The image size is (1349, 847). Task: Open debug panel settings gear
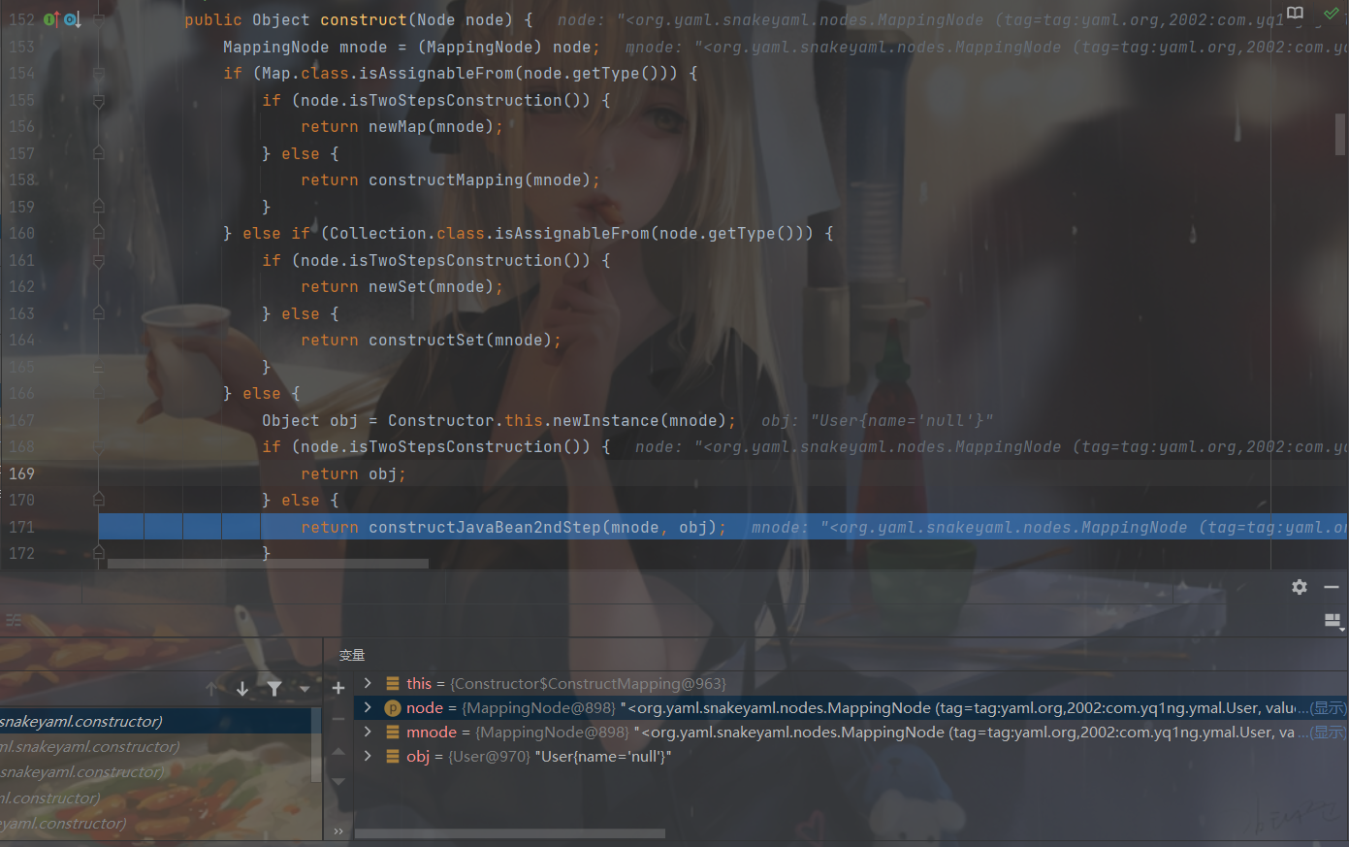click(x=1300, y=587)
